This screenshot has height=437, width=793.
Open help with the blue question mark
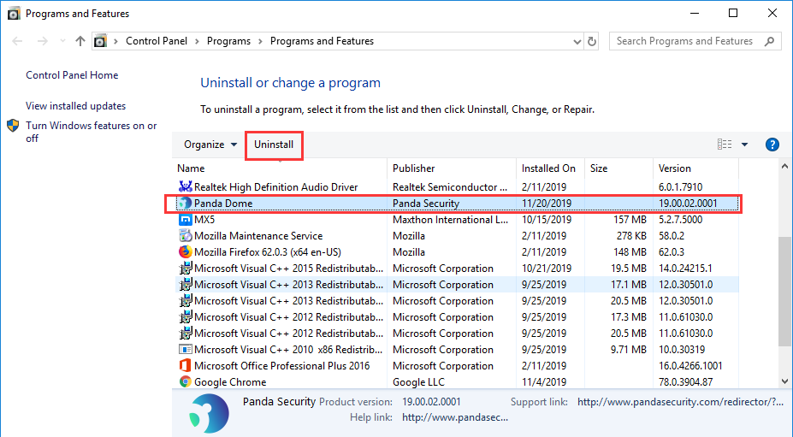[x=772, y=145]
